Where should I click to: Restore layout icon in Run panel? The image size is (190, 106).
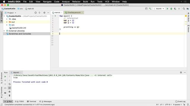click(x=5, y=93)
